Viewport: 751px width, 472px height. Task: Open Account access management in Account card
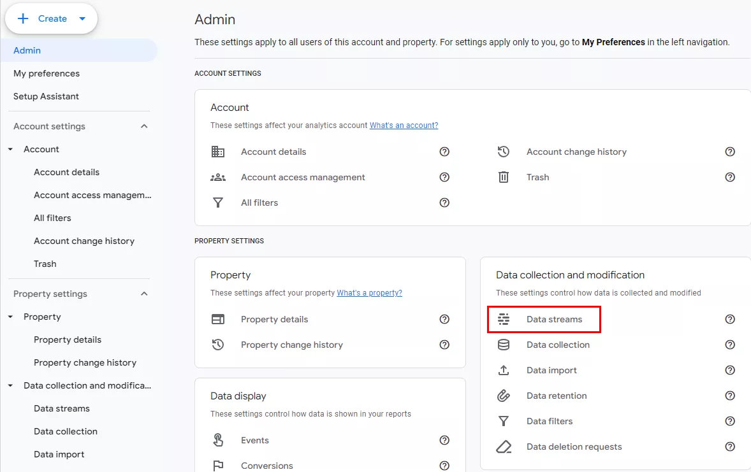click(x=303, y=178)
